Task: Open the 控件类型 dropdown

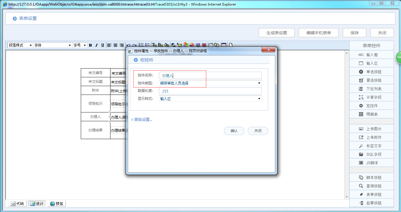Action: point(210,83)
